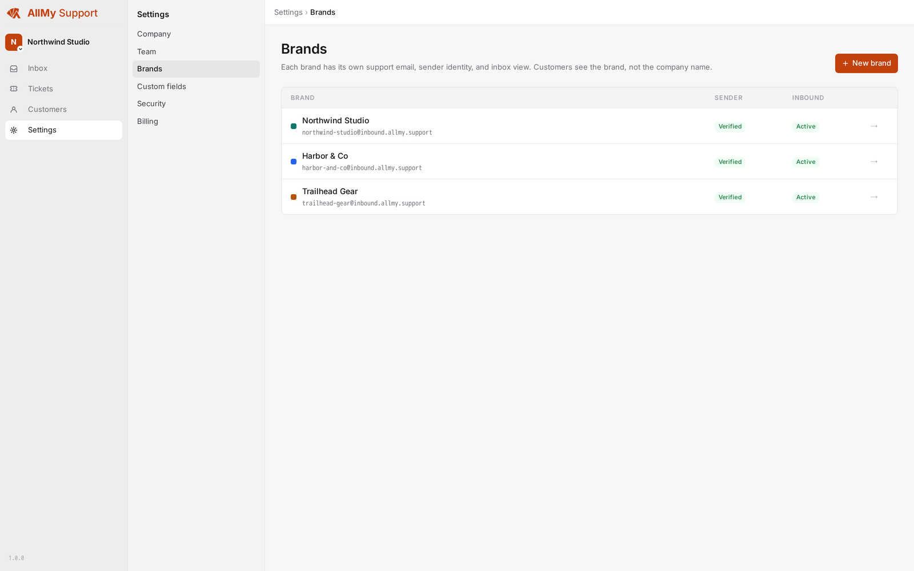Click the Settings panel heading
This screenshot has width=914, height=571.
153,14
